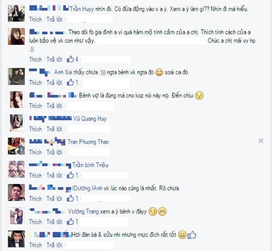This screenshot has width=272, height=251.
Task: Click 'Trả lời' under the first comment
Action: 54,19
